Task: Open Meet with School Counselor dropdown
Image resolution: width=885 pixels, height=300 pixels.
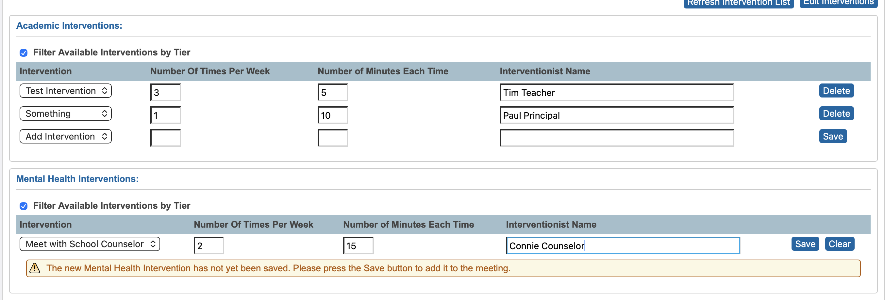Action: tap(90, 244)
